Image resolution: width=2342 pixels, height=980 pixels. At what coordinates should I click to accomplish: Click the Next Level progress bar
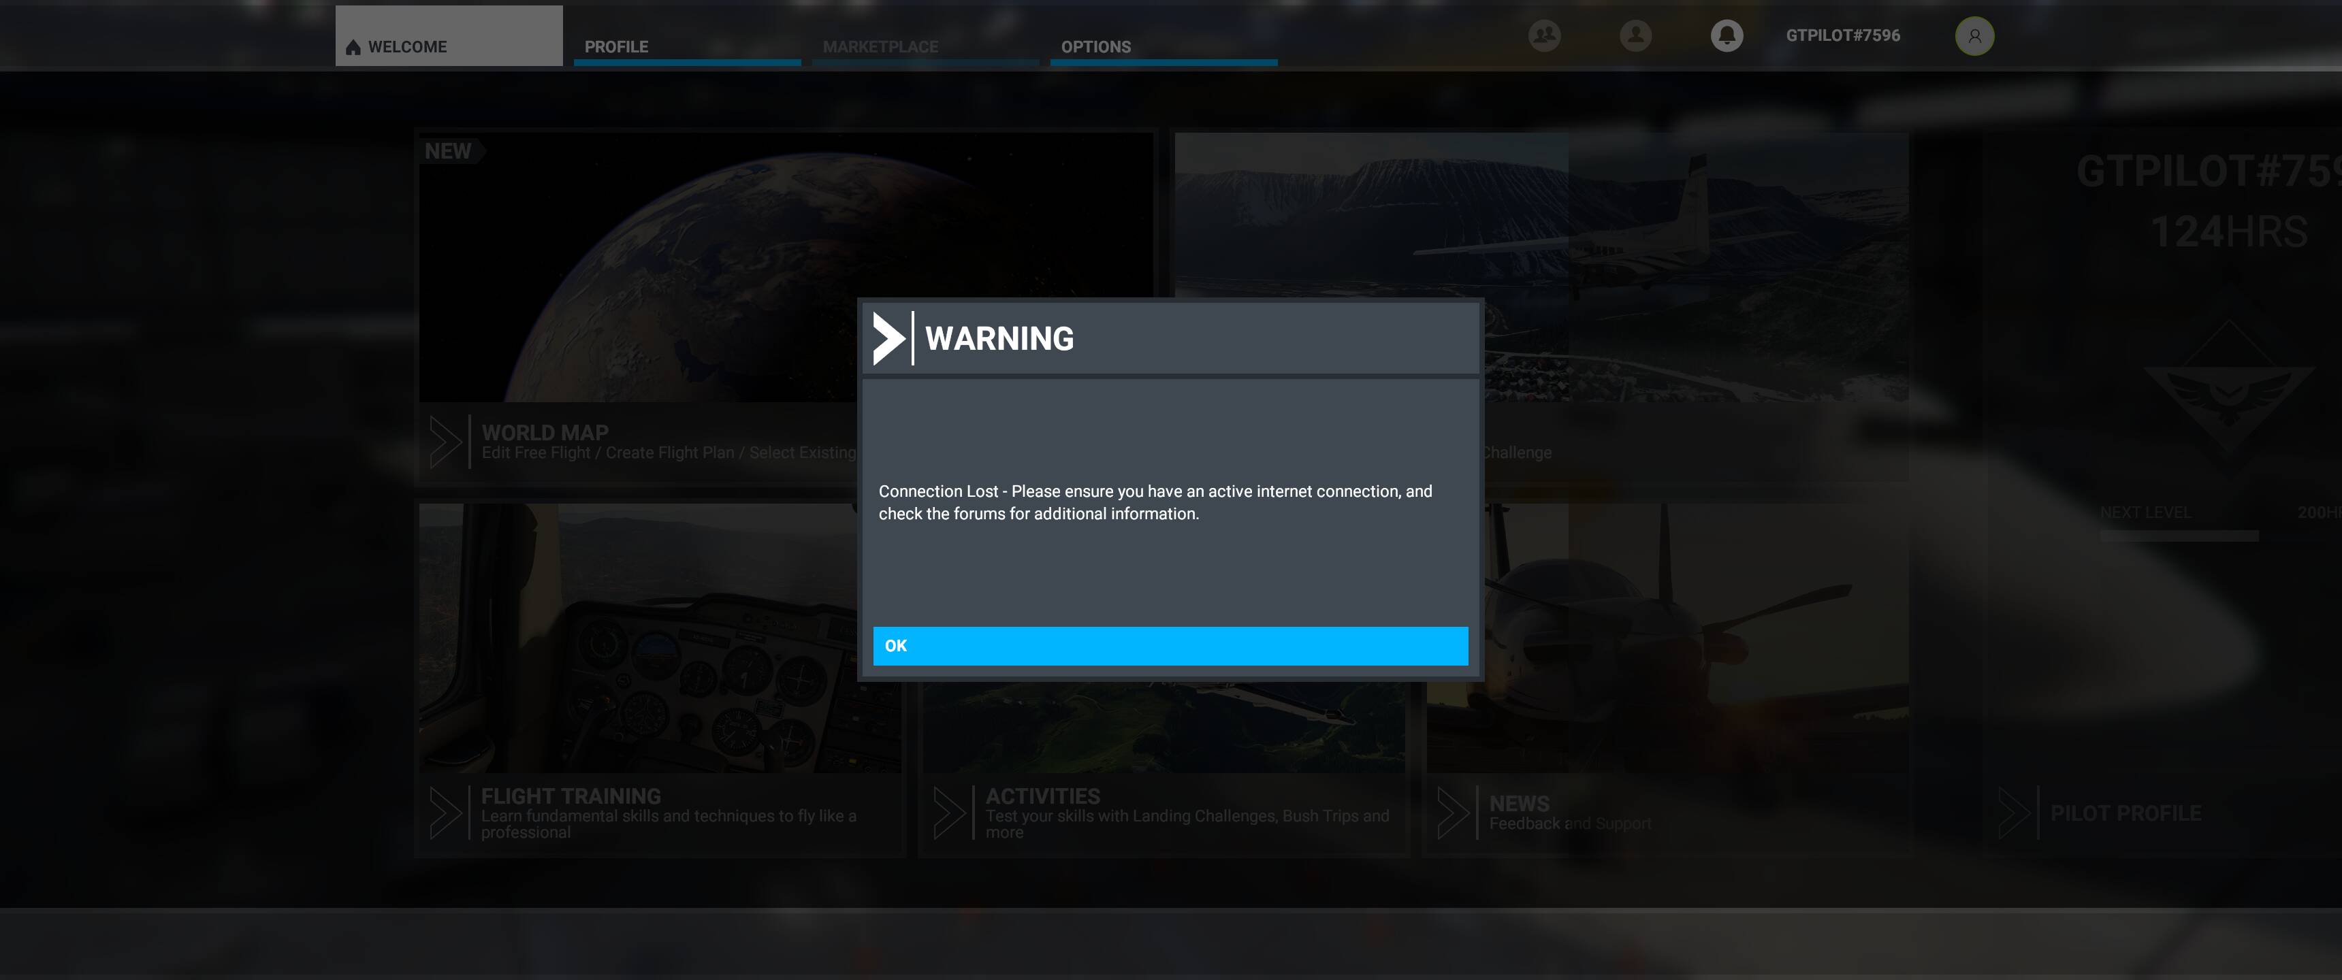click(2179, 536)
